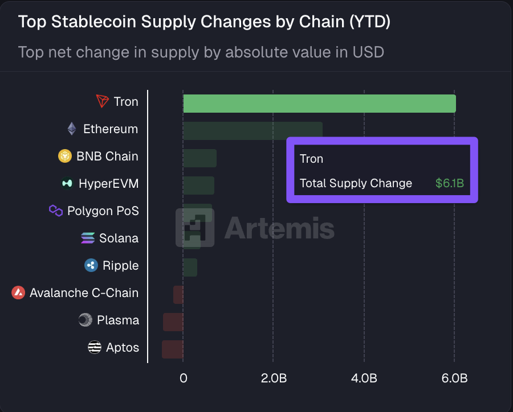Click the Avalanche C-Chain negative bar
Screen dimensions: 513x412
[178, 295]
